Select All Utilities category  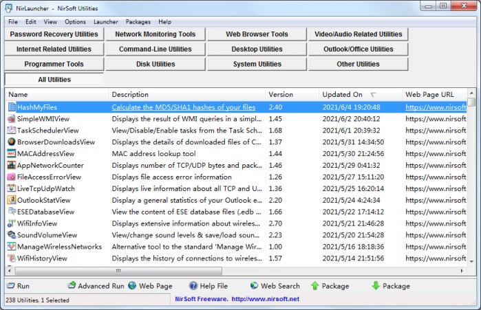54,79
